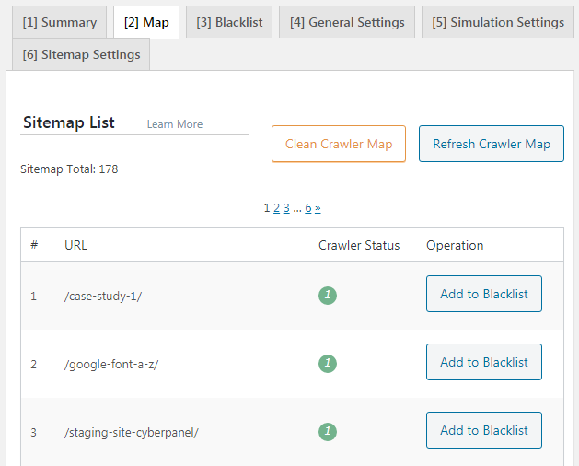The height and width of the screenshot is (466, 579).
Task: Add /staging-site-cyberpanel/ to the blacklist
Action: (484, 430)
